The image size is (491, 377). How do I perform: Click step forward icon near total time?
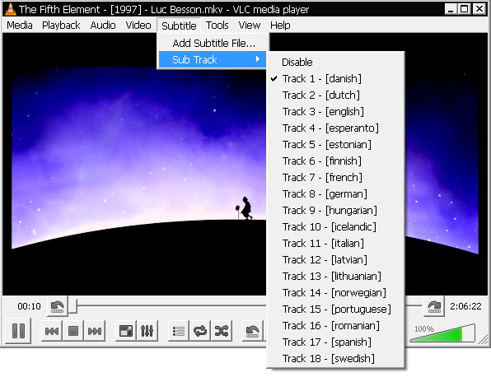pyautogui.click(x=434, y=306)
